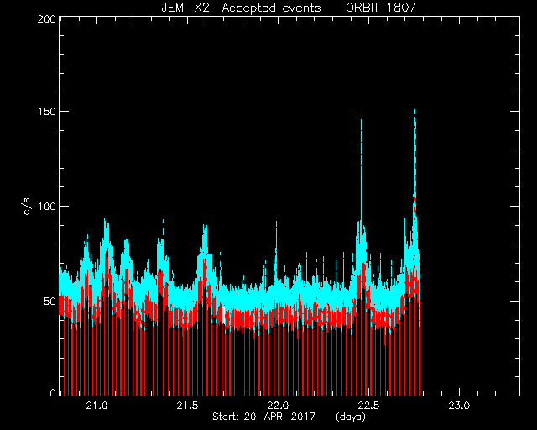Viewport: 537px width, 430px height.
Task: Click the white data gap marker near 21.7
Action: 224,315
